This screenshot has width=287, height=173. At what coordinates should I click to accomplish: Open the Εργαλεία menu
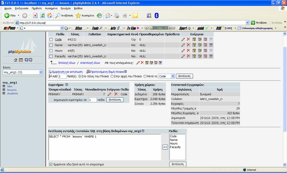coord(66,8)
